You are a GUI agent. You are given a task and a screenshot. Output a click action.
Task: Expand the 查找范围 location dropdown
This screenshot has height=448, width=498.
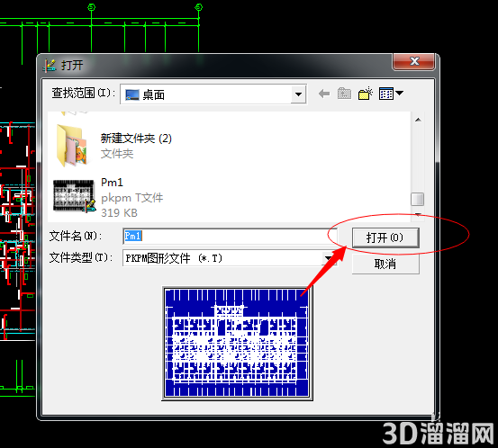pos(298,94)
